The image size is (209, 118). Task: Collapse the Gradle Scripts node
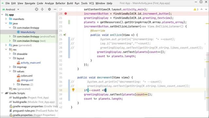(2, 93)
